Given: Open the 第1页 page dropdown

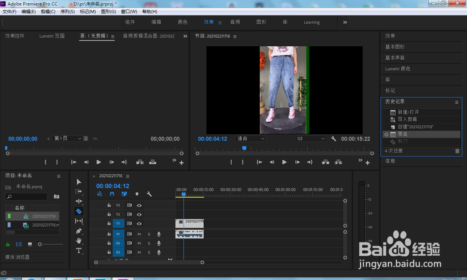Looking at the screenshot, I should point(67,139).
